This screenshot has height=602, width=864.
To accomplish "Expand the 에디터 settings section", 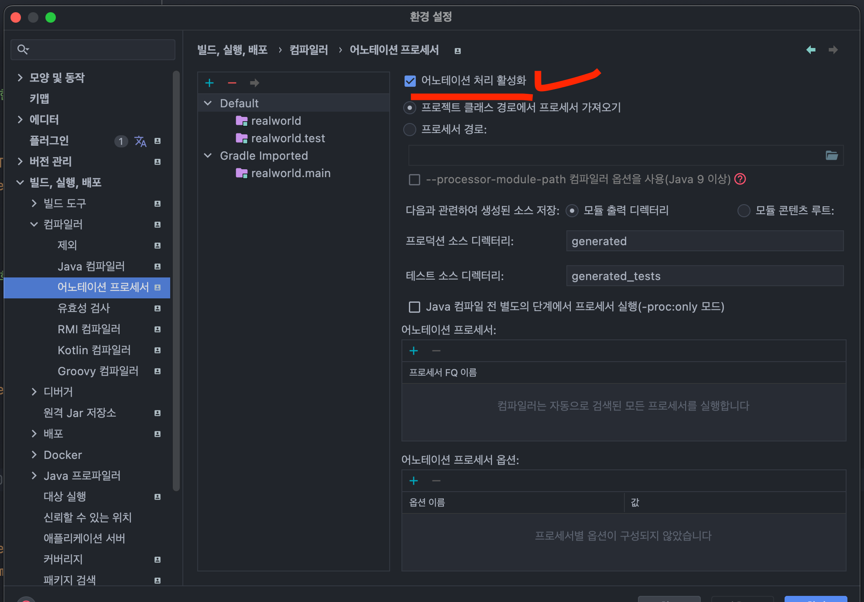I will coord(20,120).
